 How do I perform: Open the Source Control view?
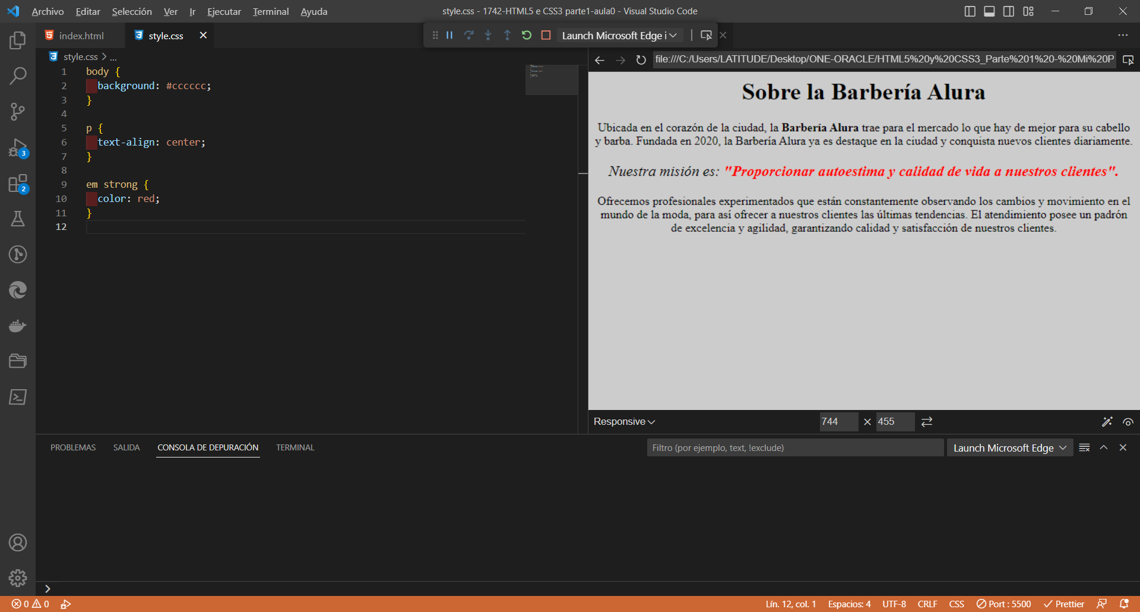click(x=18, y=112)
